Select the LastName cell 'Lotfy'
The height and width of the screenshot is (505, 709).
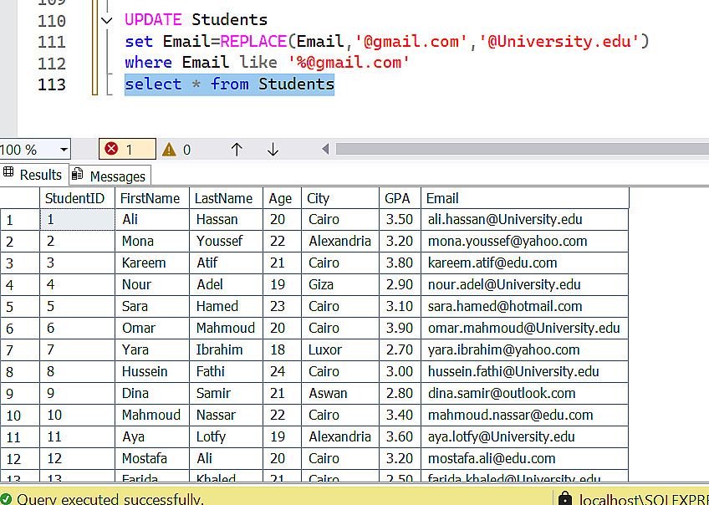226,436
